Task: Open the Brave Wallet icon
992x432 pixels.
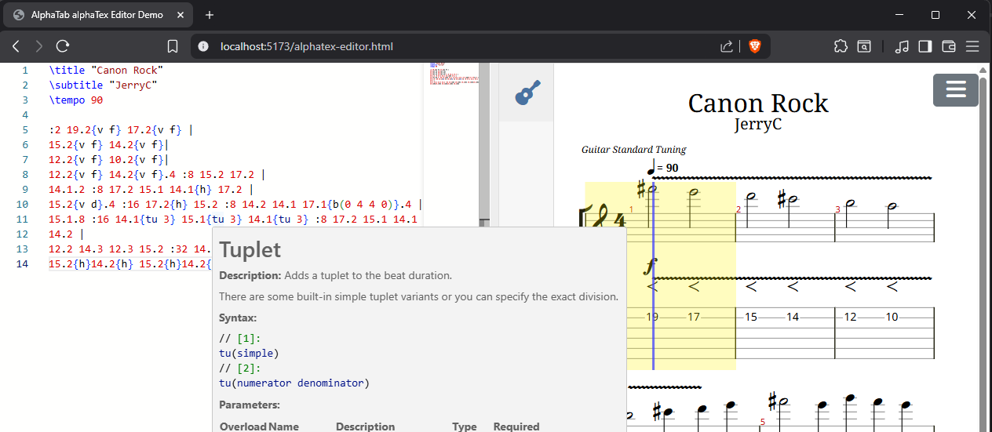Action: coord(948,46)
